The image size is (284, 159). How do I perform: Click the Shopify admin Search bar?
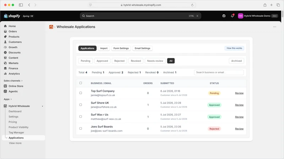tap(140, 16)
